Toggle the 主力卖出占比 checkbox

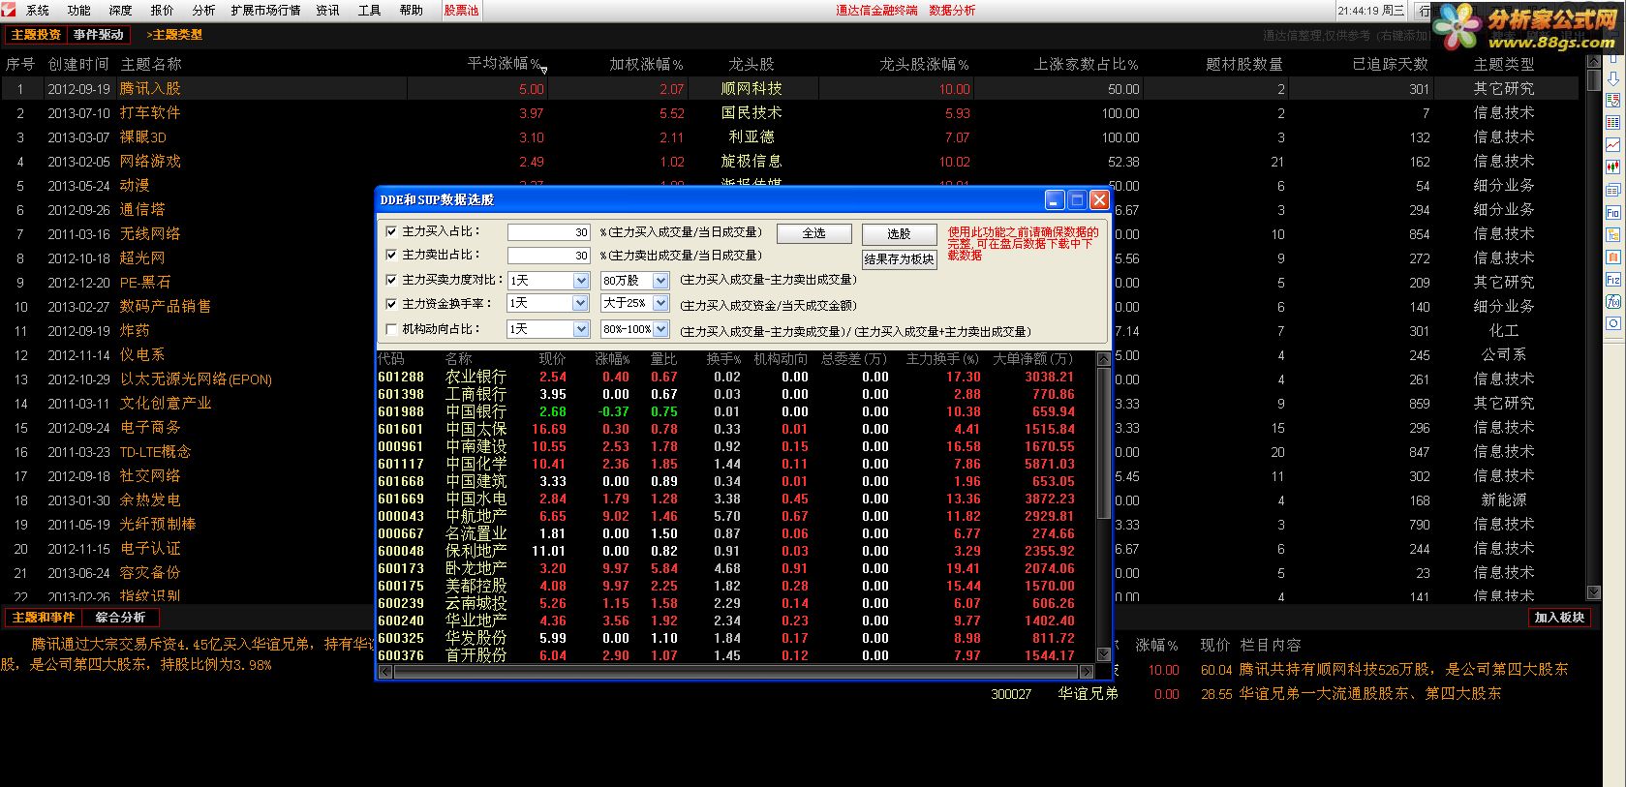391,256
